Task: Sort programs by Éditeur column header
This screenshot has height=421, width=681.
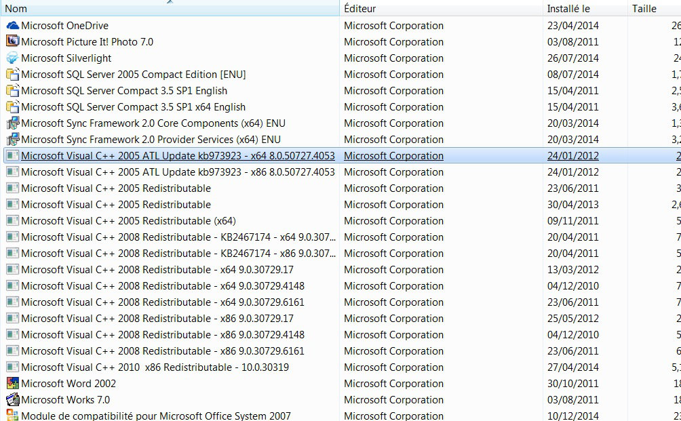Action: (x=442, y=9)
